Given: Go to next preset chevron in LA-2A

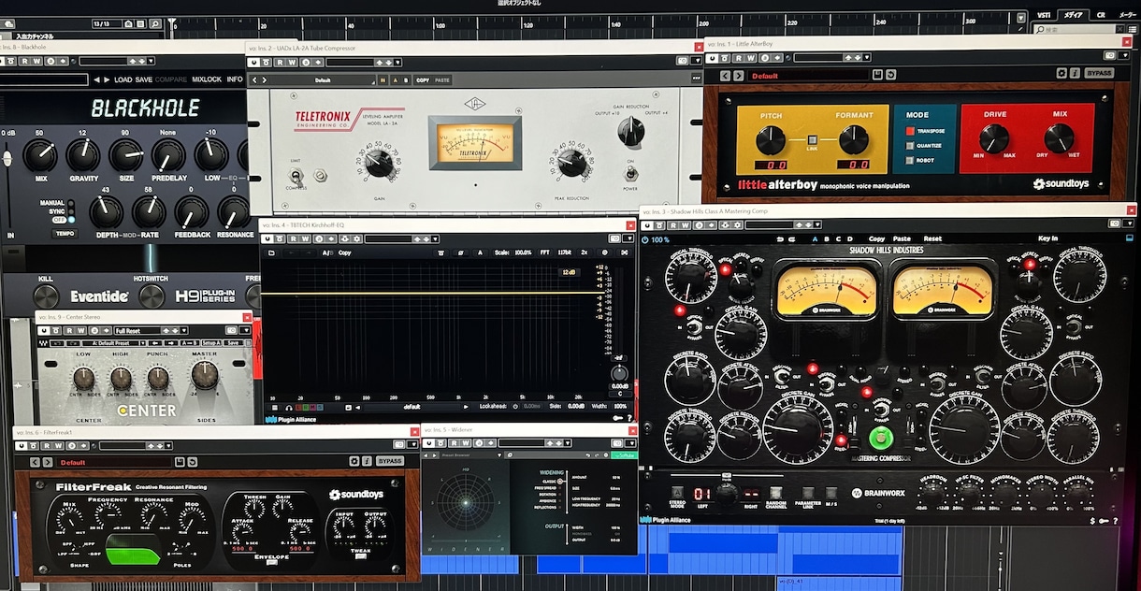Looking at the screenshot, I should click(265, 80).
